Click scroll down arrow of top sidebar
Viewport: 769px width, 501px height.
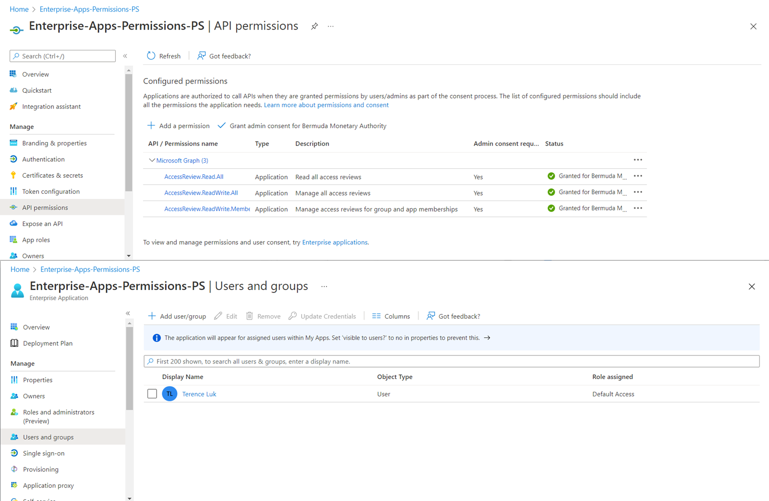pyautogui.click(x=129, y=256)
